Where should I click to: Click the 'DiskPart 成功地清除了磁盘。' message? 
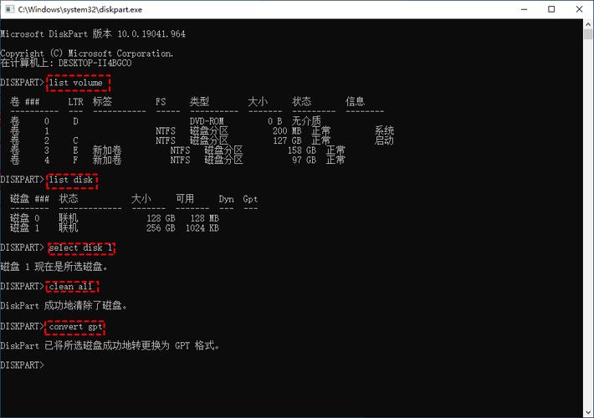(x=64, y=305)
